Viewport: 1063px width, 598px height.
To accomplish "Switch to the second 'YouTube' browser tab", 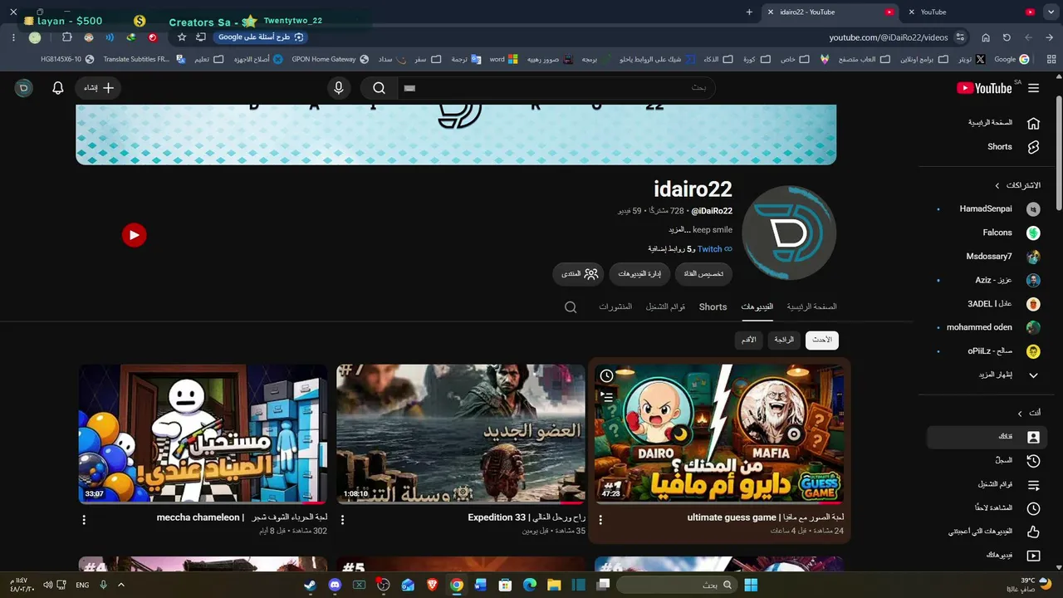I will [972, 12].
